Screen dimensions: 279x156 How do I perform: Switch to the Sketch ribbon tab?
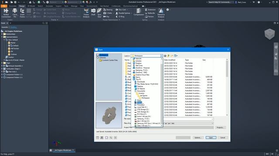pyautogui.click(x=40, y=6)
